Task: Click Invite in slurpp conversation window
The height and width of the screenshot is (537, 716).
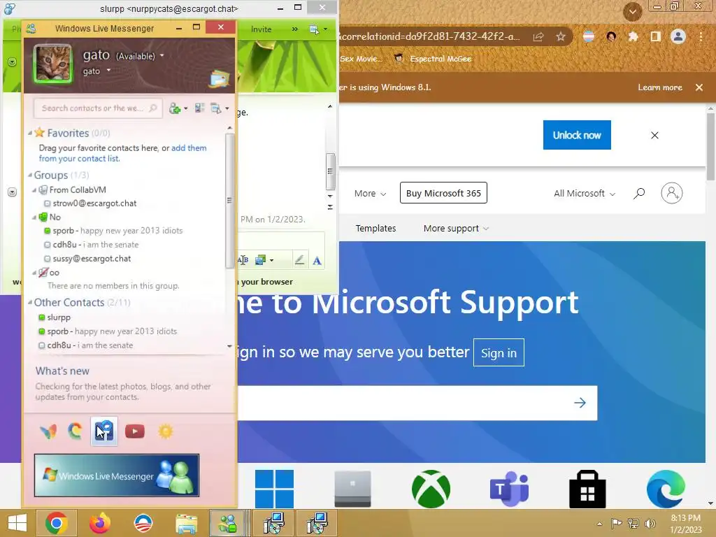Action: [262, 29]
